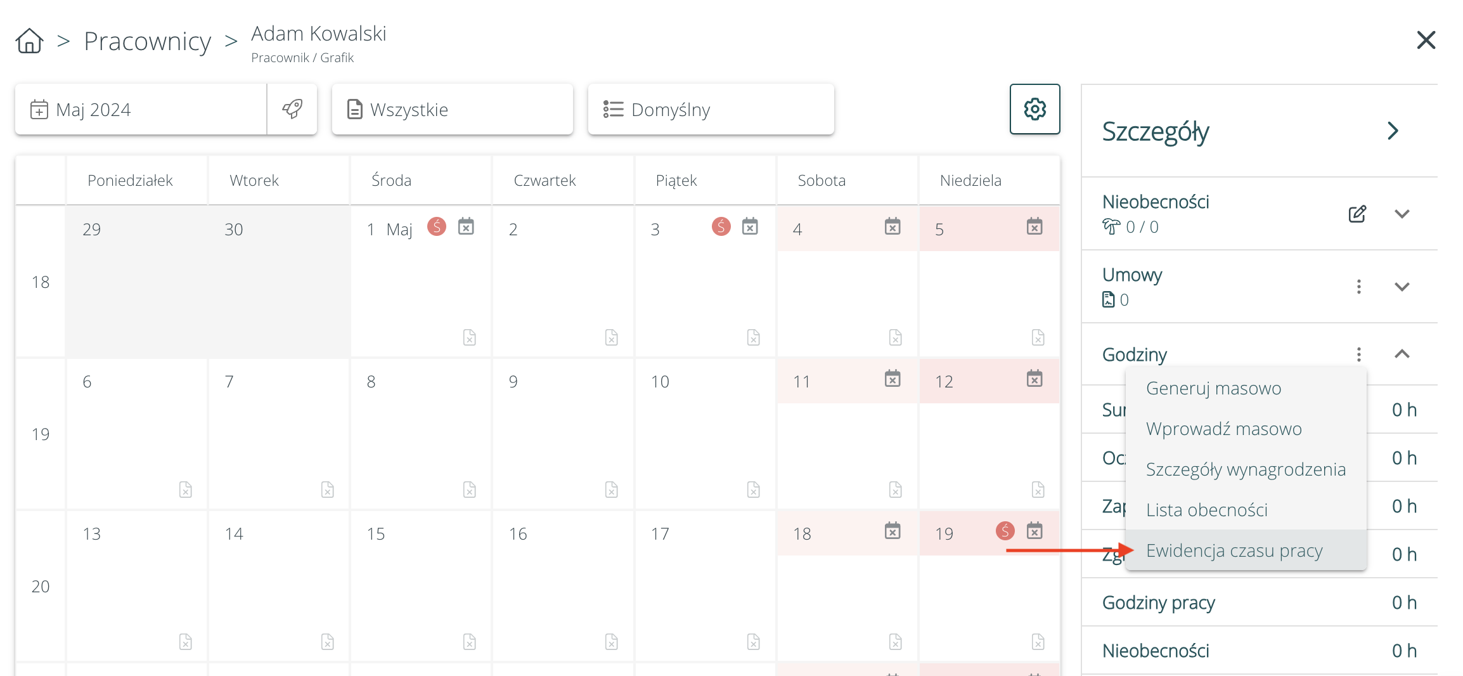This screenshot has height=676, width=1463.
Task: Expand the Umowy section chevron
Action: point(1402,287)
